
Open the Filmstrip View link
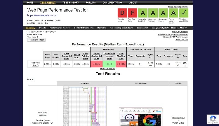178,118
